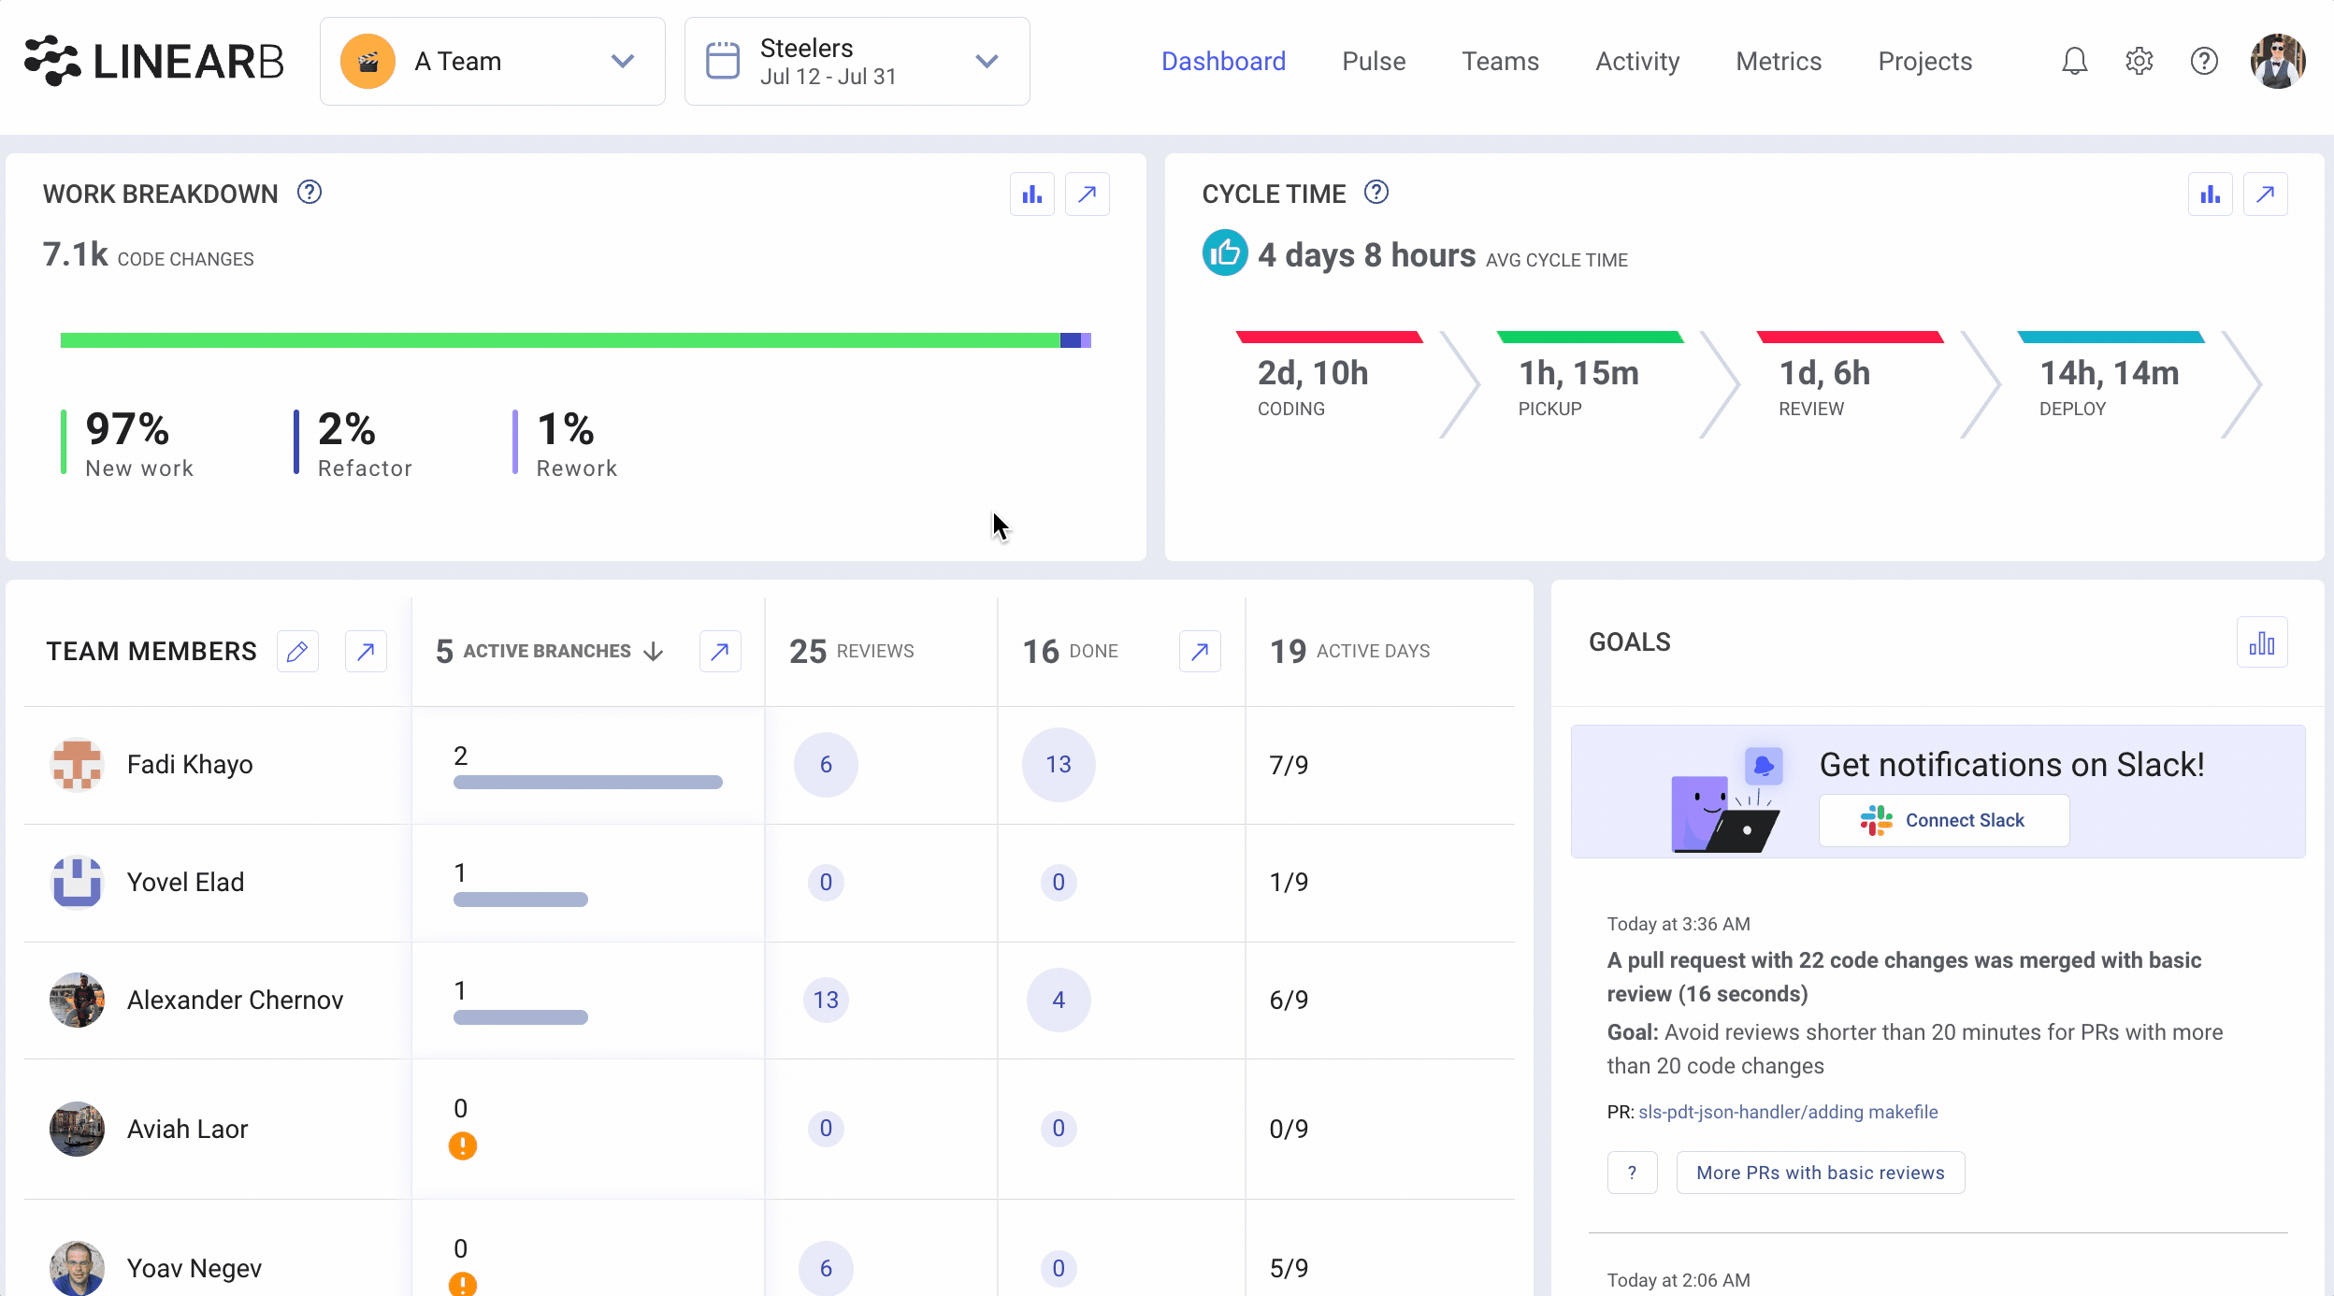
Task: Select Aviah Laor's name
Action: (187, 1129)
